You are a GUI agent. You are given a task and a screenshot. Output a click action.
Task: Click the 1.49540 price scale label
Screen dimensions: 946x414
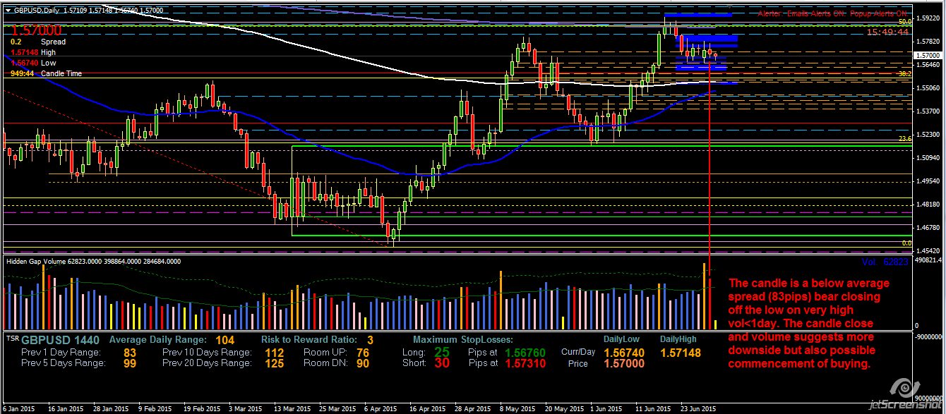pyautogui.click(x=927, y=181)
